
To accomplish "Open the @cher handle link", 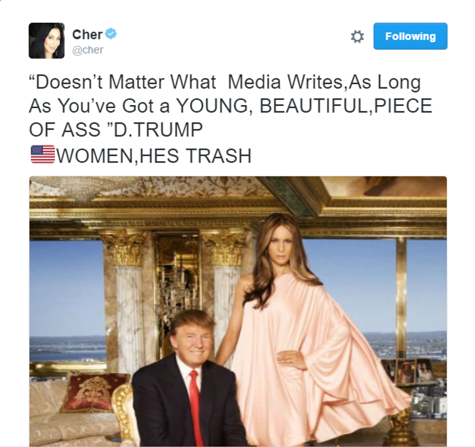I will point(88,50).
